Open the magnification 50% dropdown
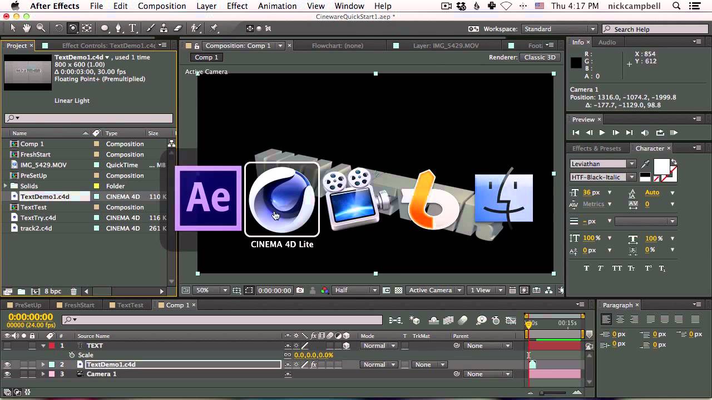The width and height of the screenshot is (712, 400). 211,290
